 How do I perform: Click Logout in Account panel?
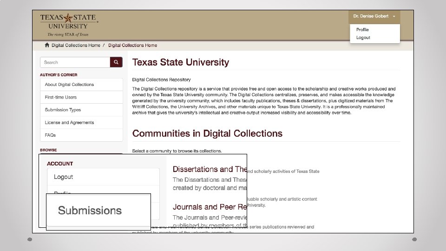point(103,177)
